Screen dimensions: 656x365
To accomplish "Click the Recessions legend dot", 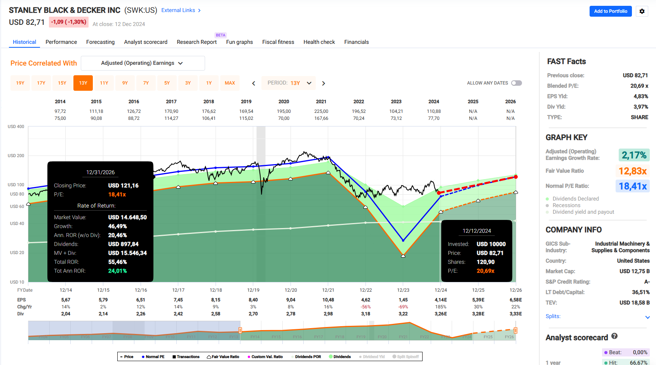I will coord(547,206).
